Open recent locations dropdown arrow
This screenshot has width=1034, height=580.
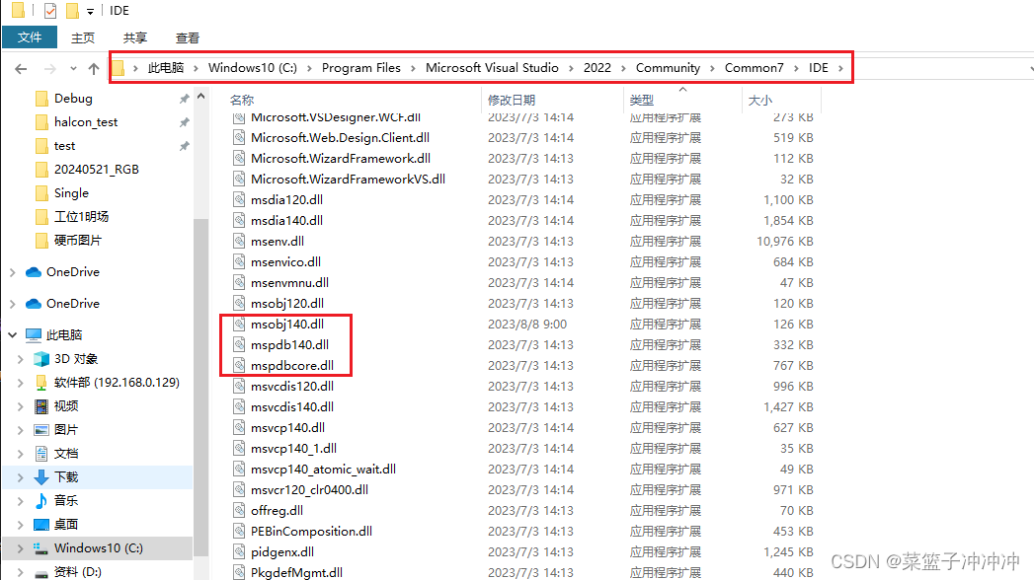(73, 68)
